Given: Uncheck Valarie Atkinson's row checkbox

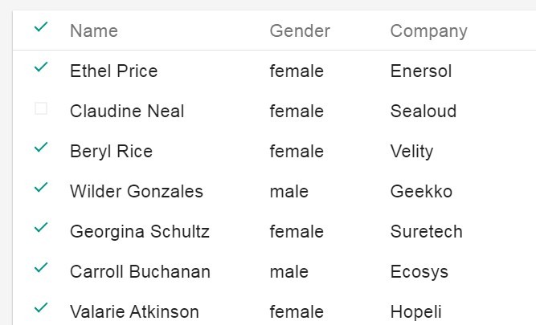Looking at the screenshot, I should point(41,308).
